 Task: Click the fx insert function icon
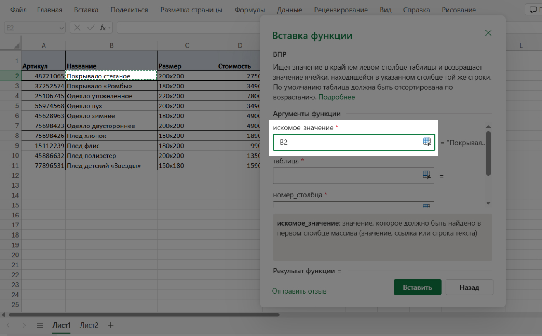[103, 27]
